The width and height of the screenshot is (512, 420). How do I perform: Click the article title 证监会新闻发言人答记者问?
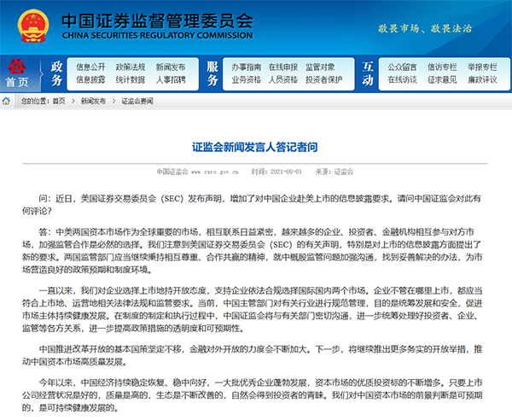[255, 148]
